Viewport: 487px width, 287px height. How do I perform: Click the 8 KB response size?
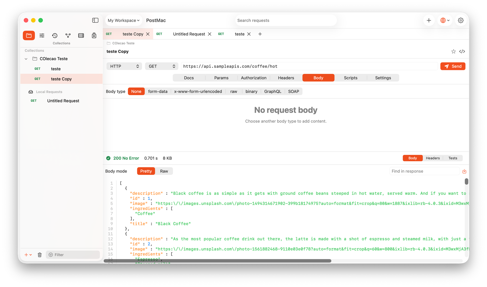click(167, 158)
